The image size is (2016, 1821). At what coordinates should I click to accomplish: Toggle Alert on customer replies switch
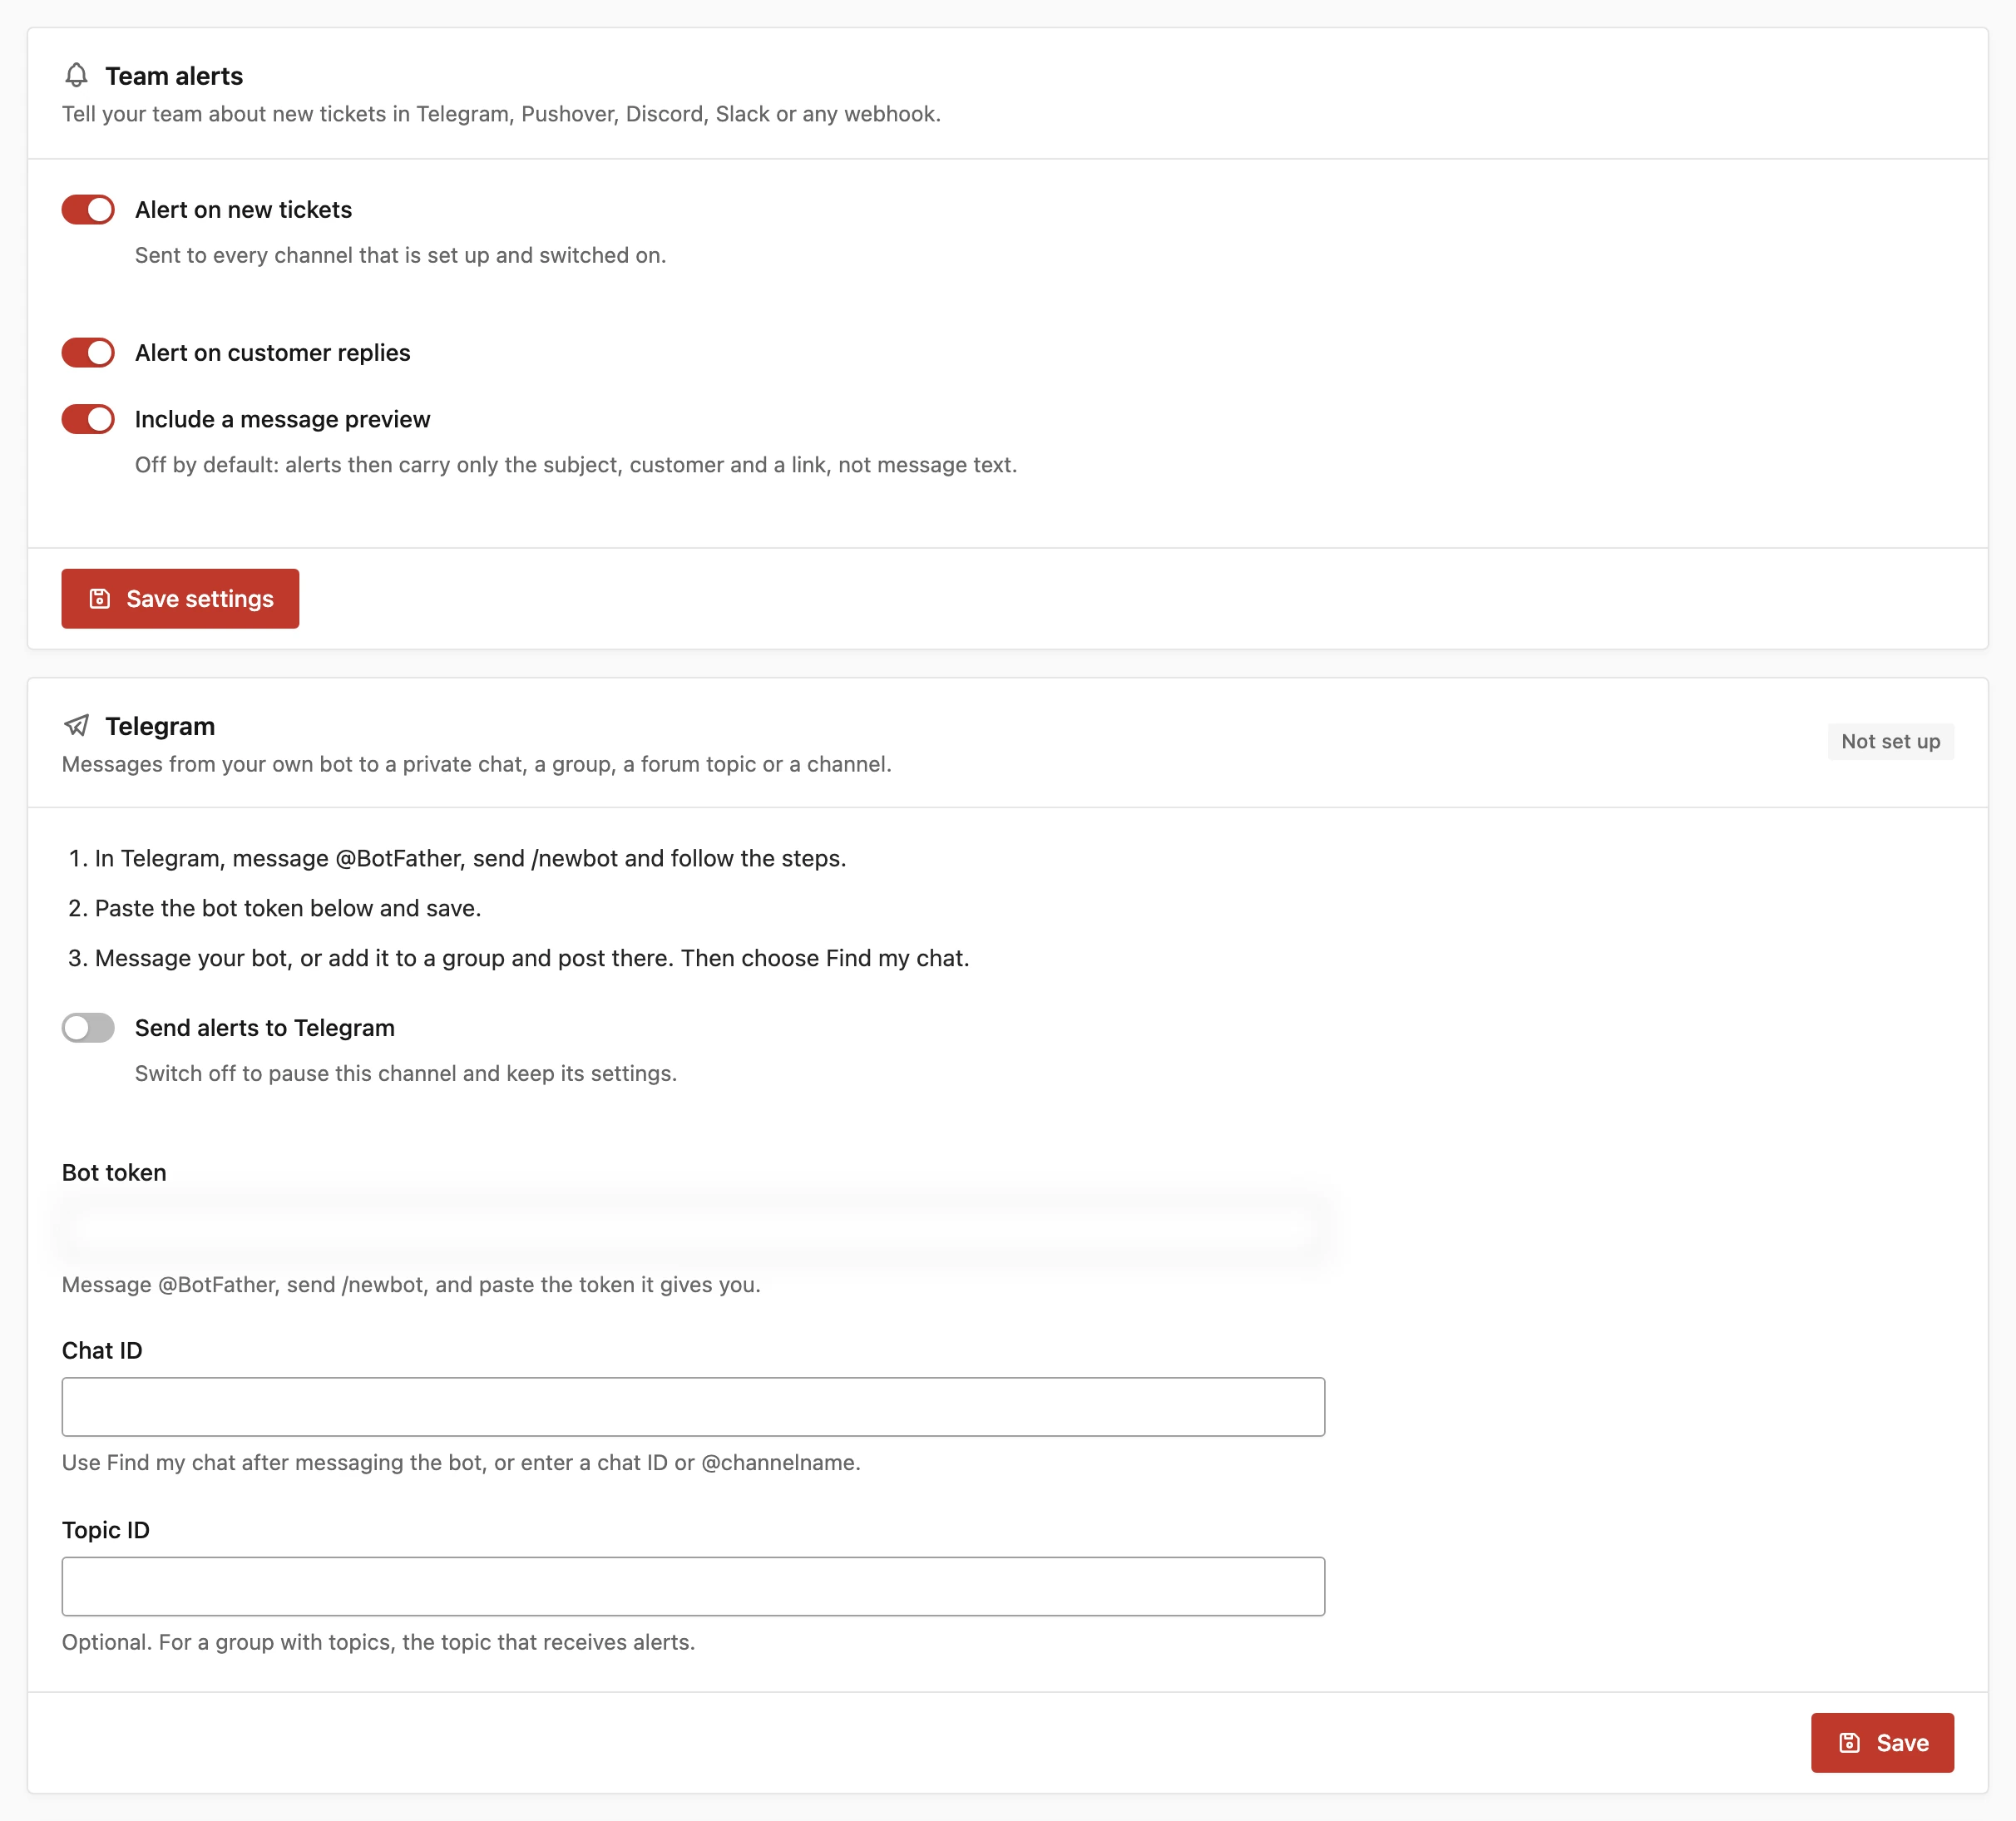pyautogui.click(x=88, y=353)
